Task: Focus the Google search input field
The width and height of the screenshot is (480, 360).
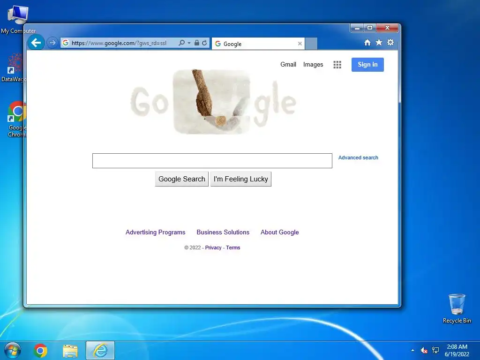Action: click(212, 161)
